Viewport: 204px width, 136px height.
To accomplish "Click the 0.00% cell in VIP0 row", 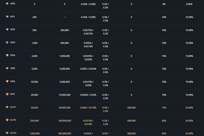I will [x=189, y=4].
